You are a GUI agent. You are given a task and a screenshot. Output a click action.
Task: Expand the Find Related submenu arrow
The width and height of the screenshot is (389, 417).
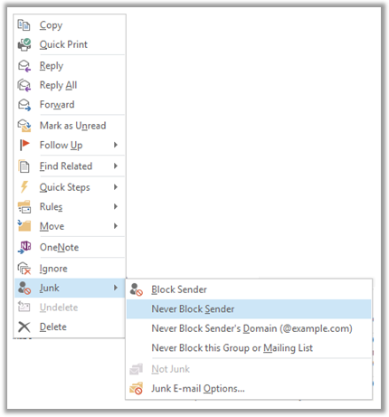[x=116, y=166]
